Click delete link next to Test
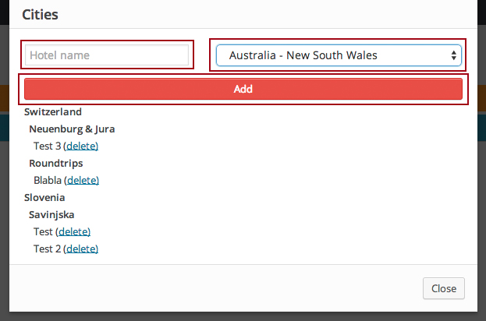486x321 pixels. click(73, 231)
